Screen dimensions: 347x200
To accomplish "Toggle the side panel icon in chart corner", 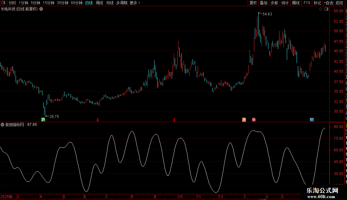I will (326, 9).
